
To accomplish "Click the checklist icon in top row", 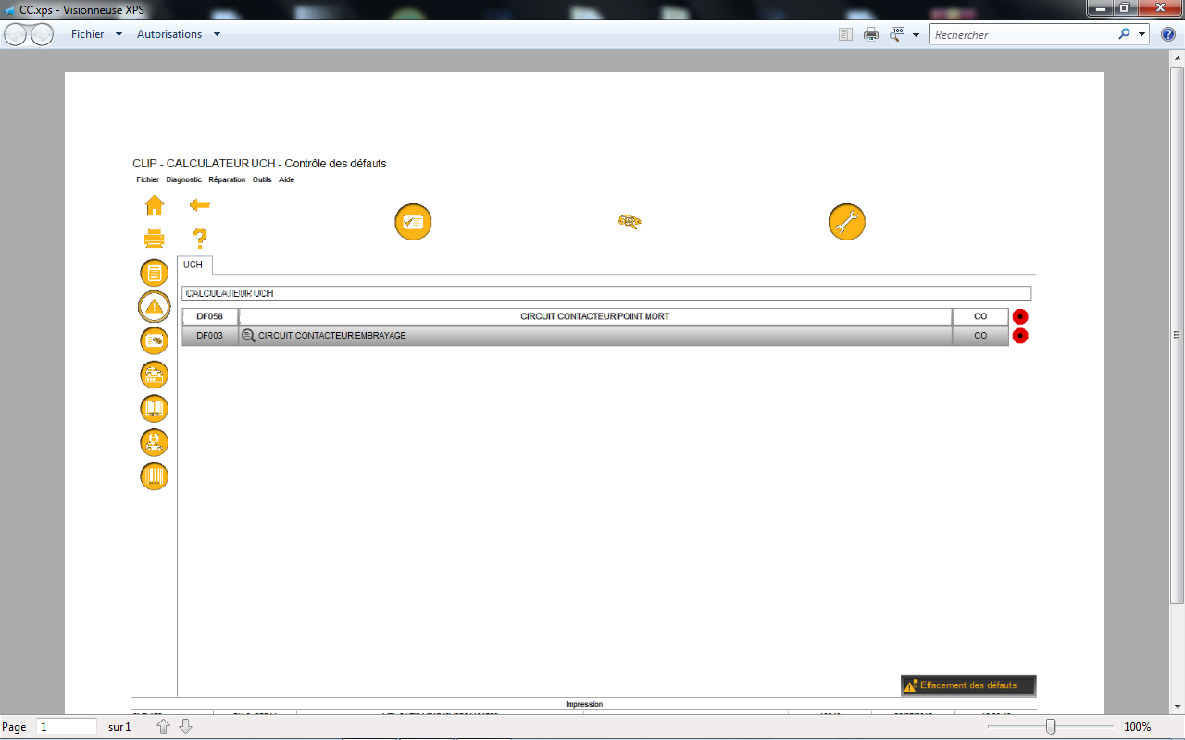I will coord(413,222).
